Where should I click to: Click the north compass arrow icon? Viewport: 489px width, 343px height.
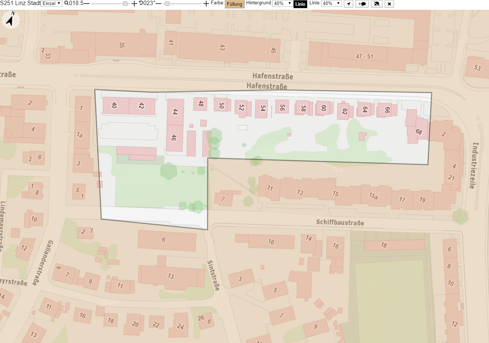pyautogui.click(x=11, y=19)
